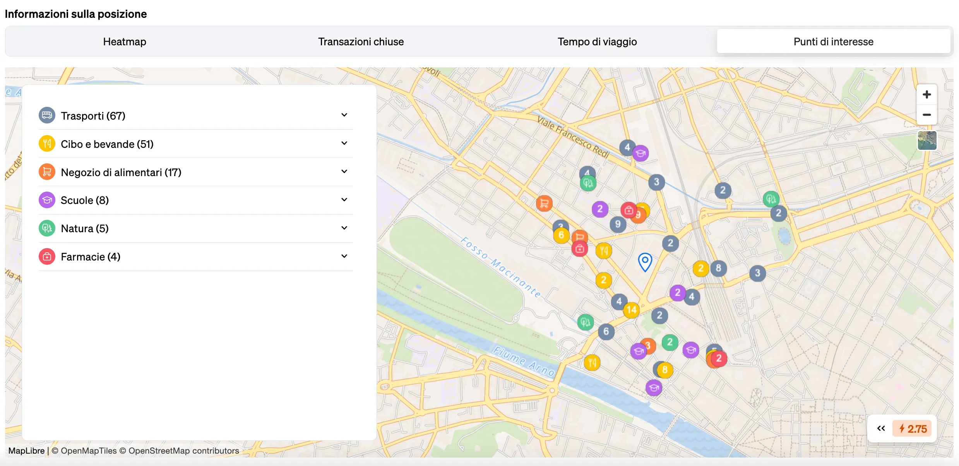Expand the Scuole (8) chevron
The image size is (959, 466).
pyautogui.click(x=344, y=200)
